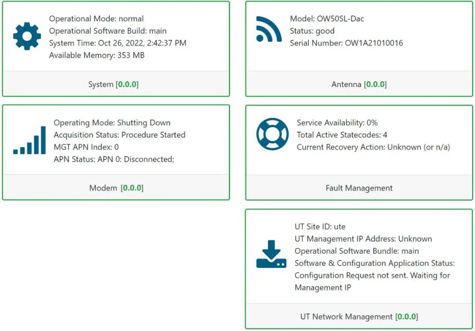Image resolution: width=475 pixels, height=331 pixels.
Task: Click 'Current Recovery Action: Unknown' text
Action: (x=373, y=147)
